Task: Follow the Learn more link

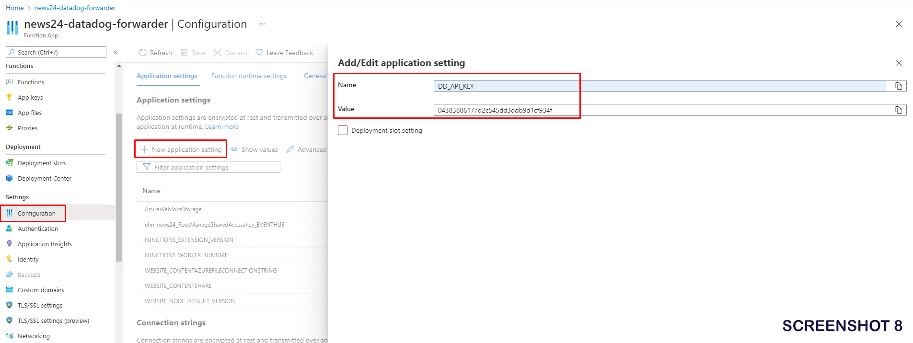Action: pyautogui.click(x=221, y=127)
